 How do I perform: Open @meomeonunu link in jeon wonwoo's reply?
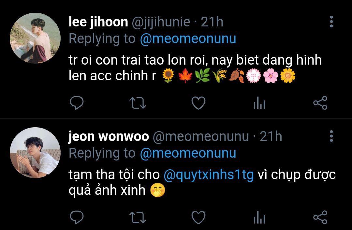(188, 153)
